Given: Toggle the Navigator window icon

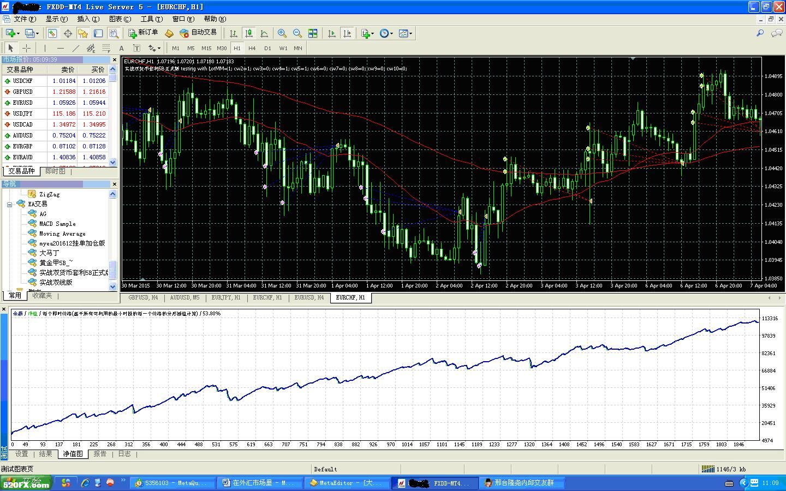Looking at the screenshot, I should [82, 33].
